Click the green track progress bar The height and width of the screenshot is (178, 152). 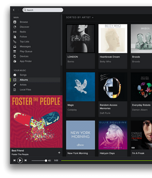[x=106, y=161]
